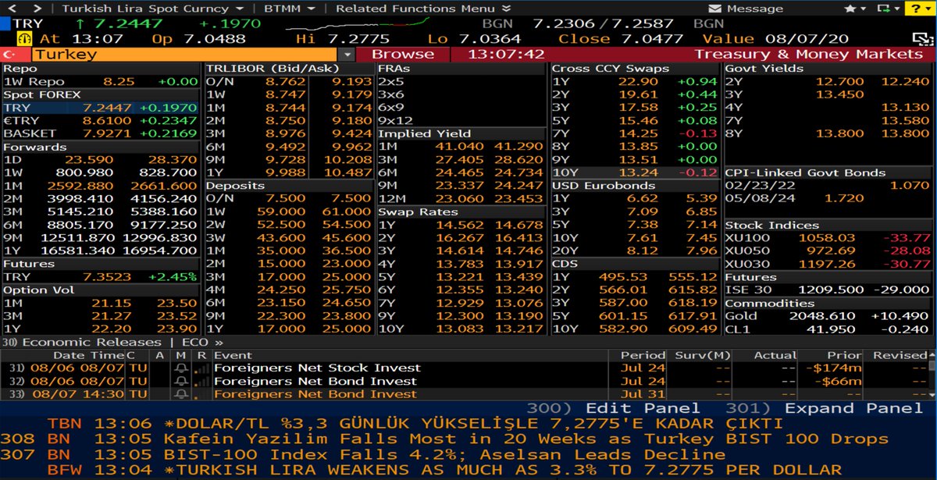This screenshot has height=480, width=937.
Task: Click the alert bell for Foreigners Net Stock Invest
Action: 182,368
